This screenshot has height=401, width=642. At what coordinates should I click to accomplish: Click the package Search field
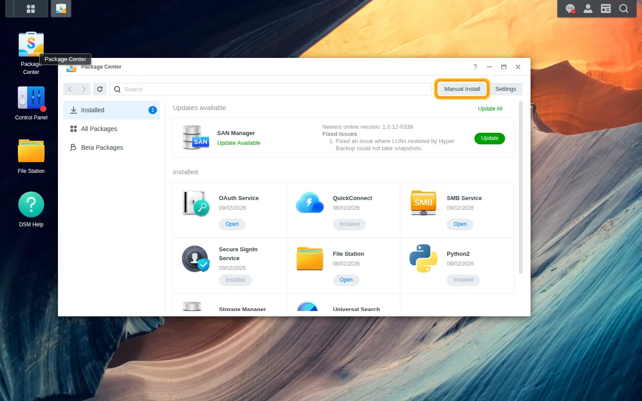point(271,89)
